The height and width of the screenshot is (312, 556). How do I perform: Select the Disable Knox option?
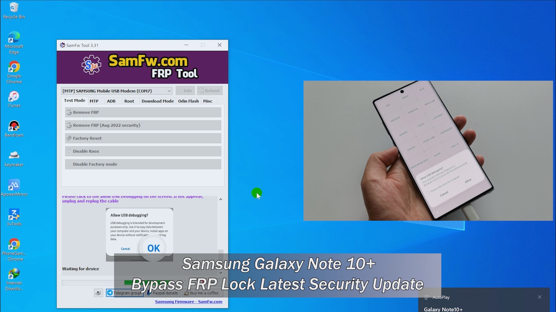pos(143,151)
